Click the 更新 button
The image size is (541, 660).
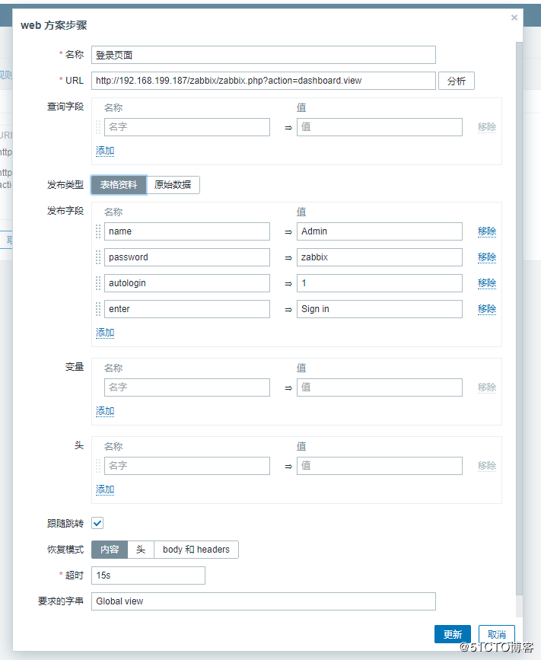(452, 635)
